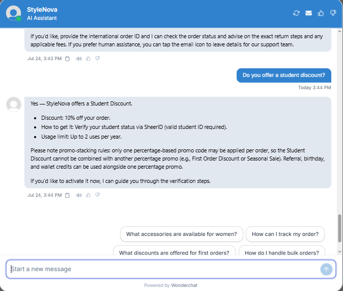Play audio for the 3:44 PM reply
Viewport: 343px width, 291px height.
79,195
